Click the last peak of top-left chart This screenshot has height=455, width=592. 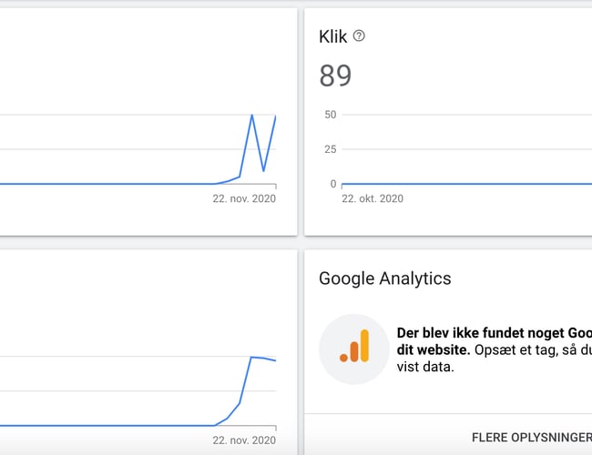click(x=275, y=116)
